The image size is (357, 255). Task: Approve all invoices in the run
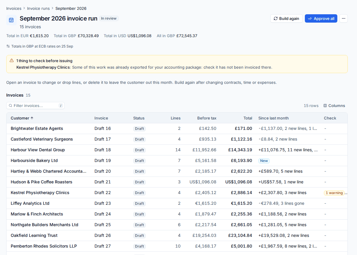[321, 18]
